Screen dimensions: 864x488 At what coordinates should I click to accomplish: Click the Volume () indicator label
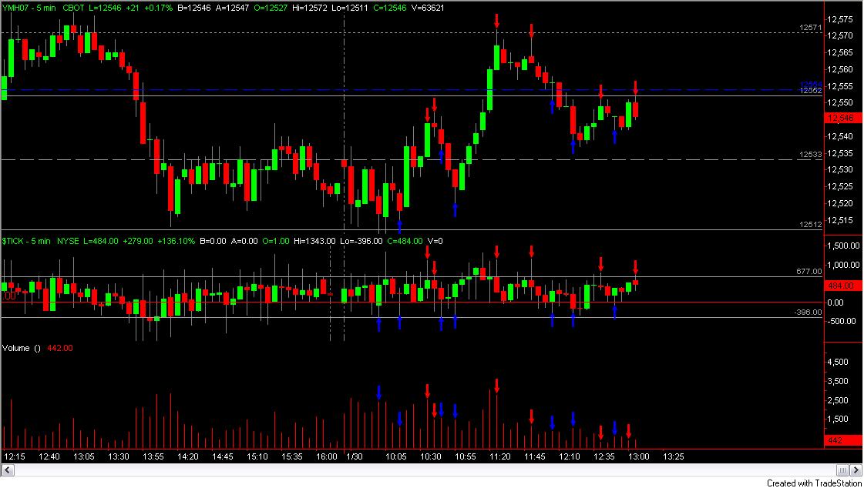22,348
